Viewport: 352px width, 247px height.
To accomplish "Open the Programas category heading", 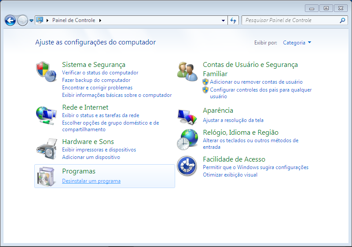I will pyautogui.click(x=79, y=171).
